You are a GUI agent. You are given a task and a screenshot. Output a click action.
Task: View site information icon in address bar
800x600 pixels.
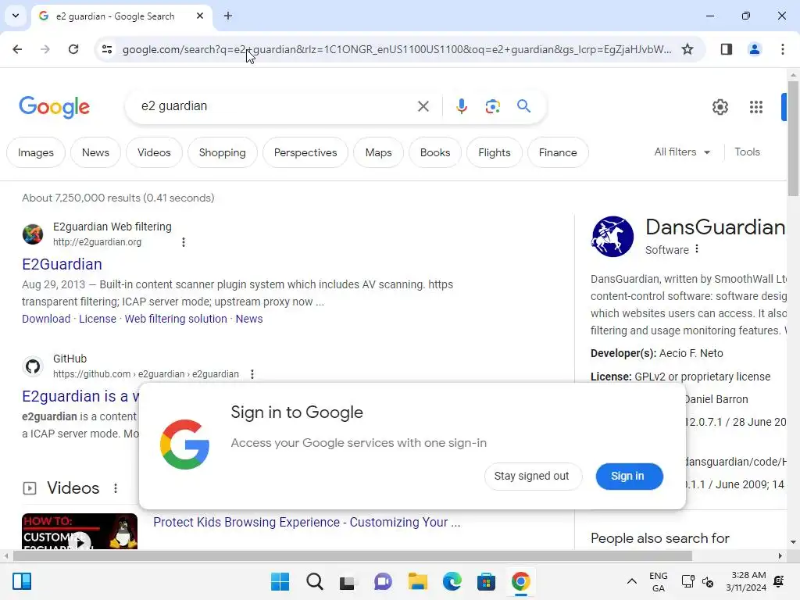pos(106,49)
